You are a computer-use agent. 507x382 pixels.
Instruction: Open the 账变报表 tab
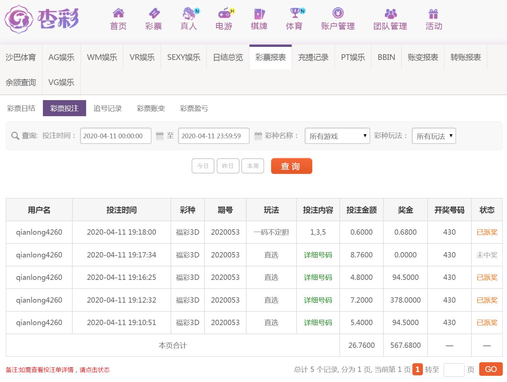(x=423, y=57)
